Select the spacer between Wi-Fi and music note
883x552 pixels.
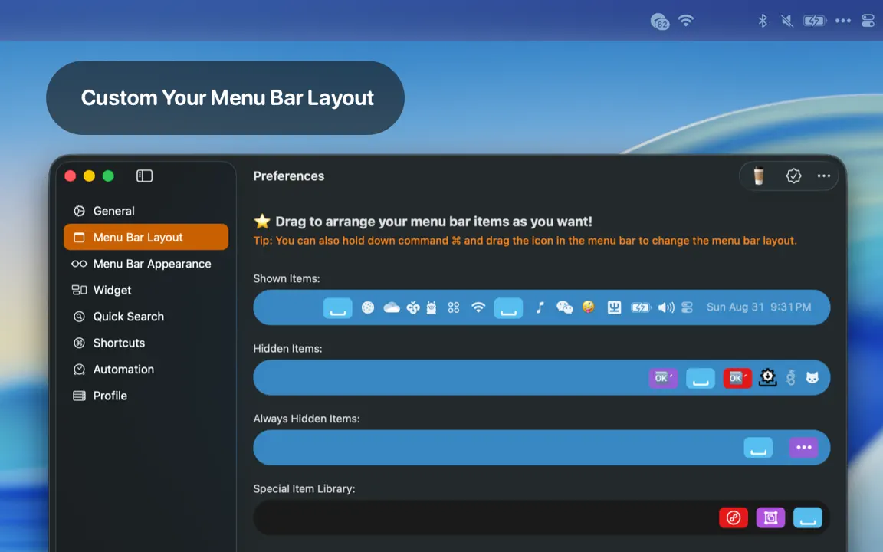508,307
